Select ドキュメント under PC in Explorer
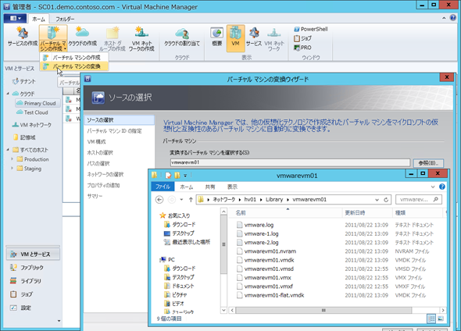 pyautogui.click(x=183, y=286)
